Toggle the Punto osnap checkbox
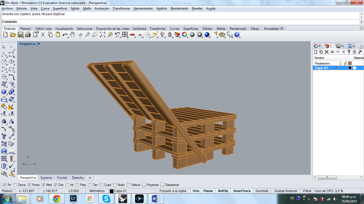The height and width of the screenshot is (204, 364). click(x=29, y=185)
